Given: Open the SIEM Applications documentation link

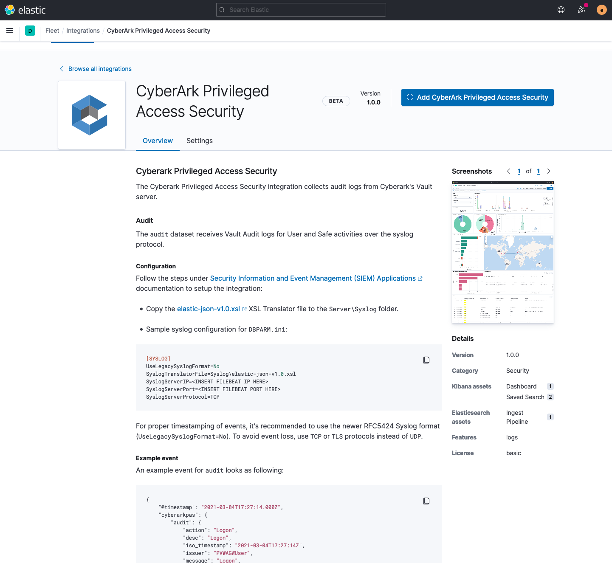Looking at the screenshot, I should point(316,278).
